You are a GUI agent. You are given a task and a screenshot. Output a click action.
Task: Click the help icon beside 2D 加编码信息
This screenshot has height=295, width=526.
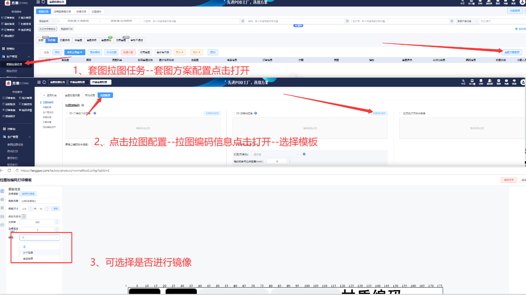click(255, 113)
